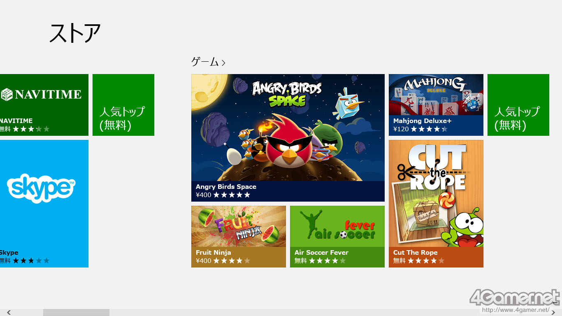Open the Mahjong Deluxe+ game tile
Viewport: 562px width, 316px height.
click(436, 105)
